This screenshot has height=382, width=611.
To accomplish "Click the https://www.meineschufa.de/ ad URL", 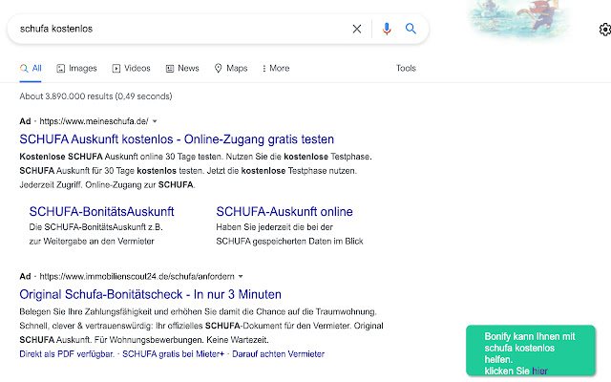I will click(x=94, y=121).
